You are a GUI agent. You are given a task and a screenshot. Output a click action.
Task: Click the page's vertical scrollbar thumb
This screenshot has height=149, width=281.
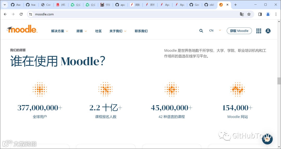(x=279, y=81)
